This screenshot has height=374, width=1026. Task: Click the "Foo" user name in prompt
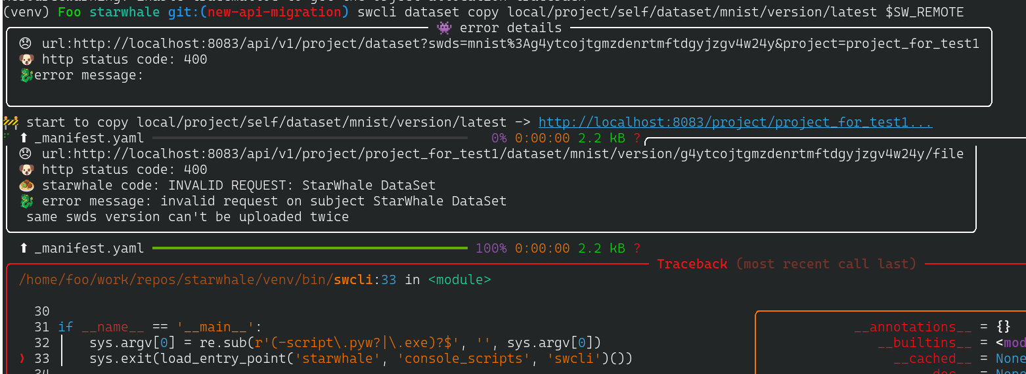70,12
